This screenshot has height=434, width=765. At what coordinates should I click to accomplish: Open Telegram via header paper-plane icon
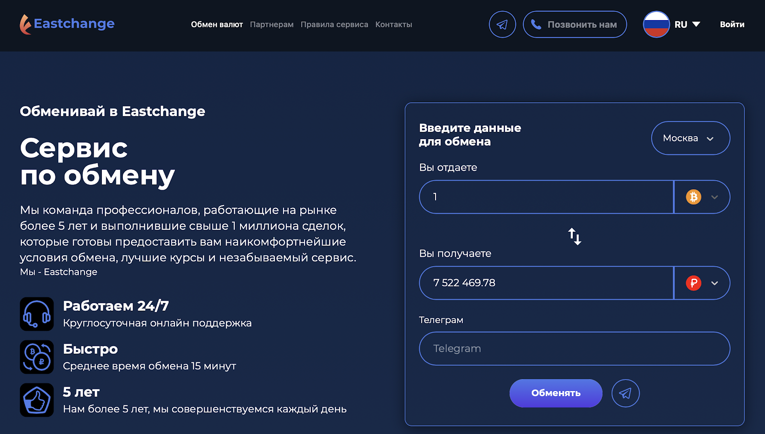point(502,24)
